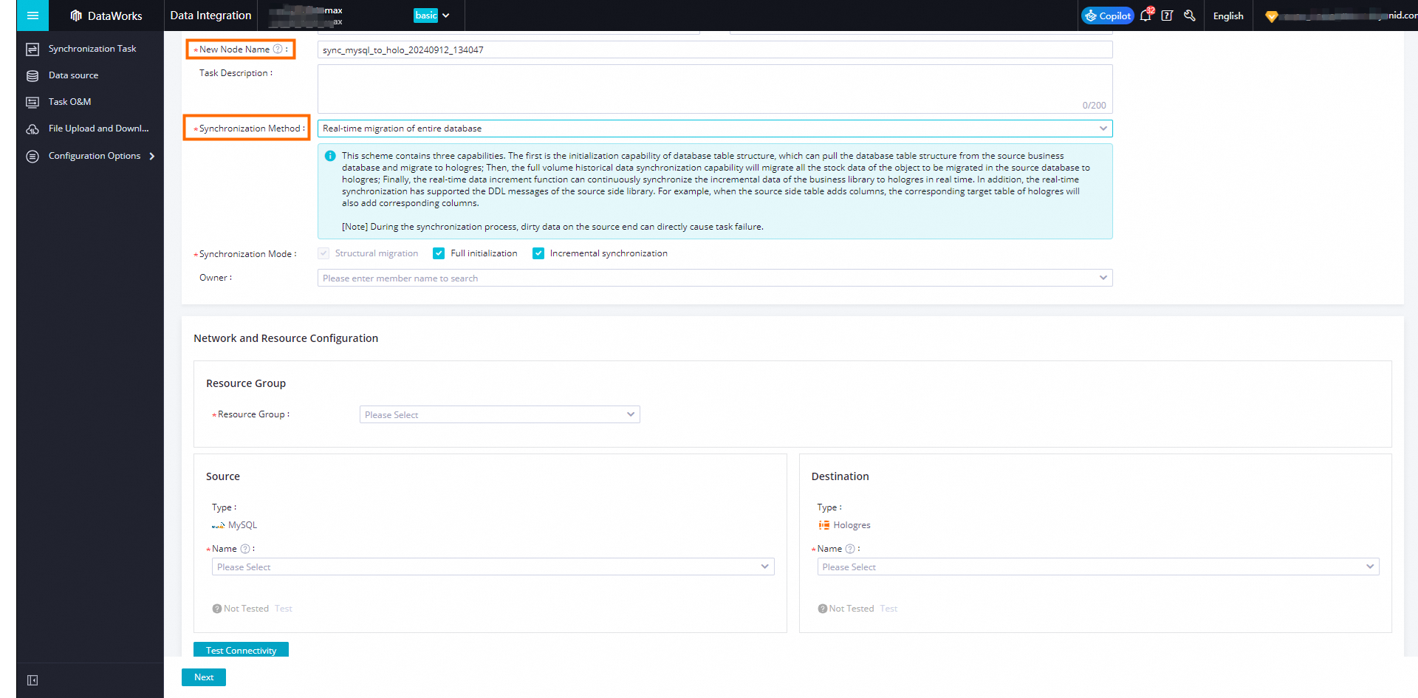Click the Destination Test link
Screen dimensions: 1418x698
point(888,609)
